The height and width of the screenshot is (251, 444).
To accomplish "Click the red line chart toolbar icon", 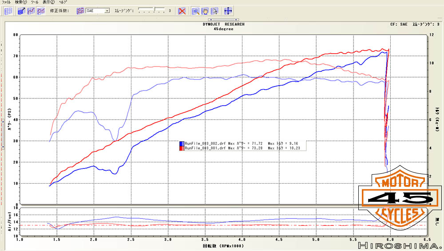I will [x=31, y=11].
